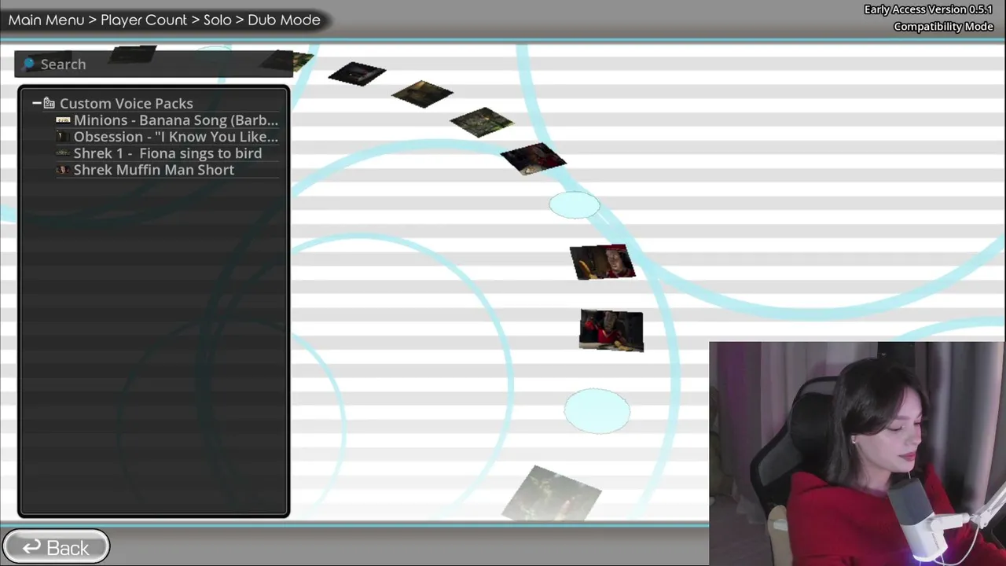Click the folder icon beside Custom Voice Packs

click(50, 103)
